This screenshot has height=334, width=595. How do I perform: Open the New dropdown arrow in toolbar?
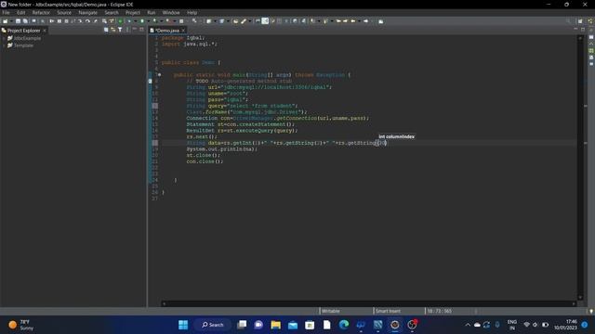(11, 21)
